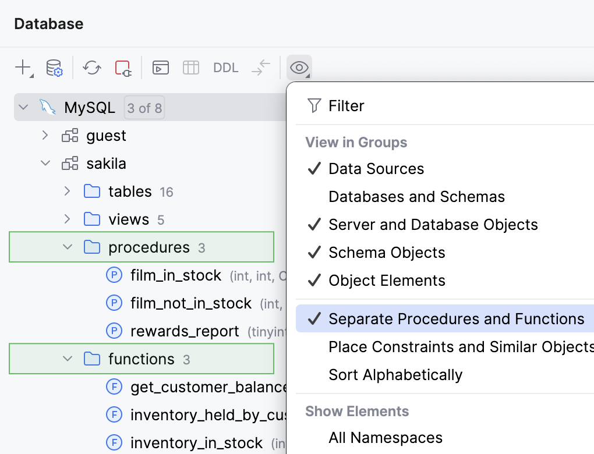Open Data Source Properties settings
Image resolution: width=594 pixels, height=454 pixels.
53,68
